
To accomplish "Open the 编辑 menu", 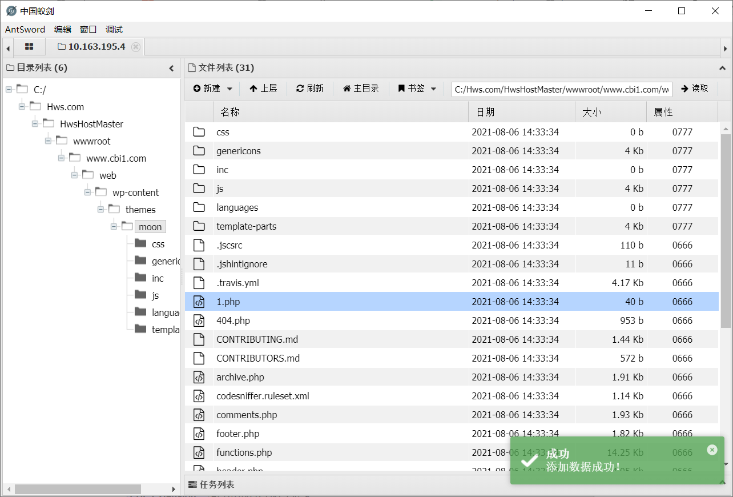I will click(x=63, y=30).
